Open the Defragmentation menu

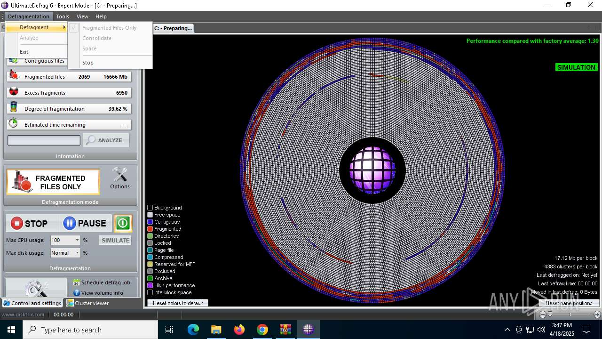(29, 16)
